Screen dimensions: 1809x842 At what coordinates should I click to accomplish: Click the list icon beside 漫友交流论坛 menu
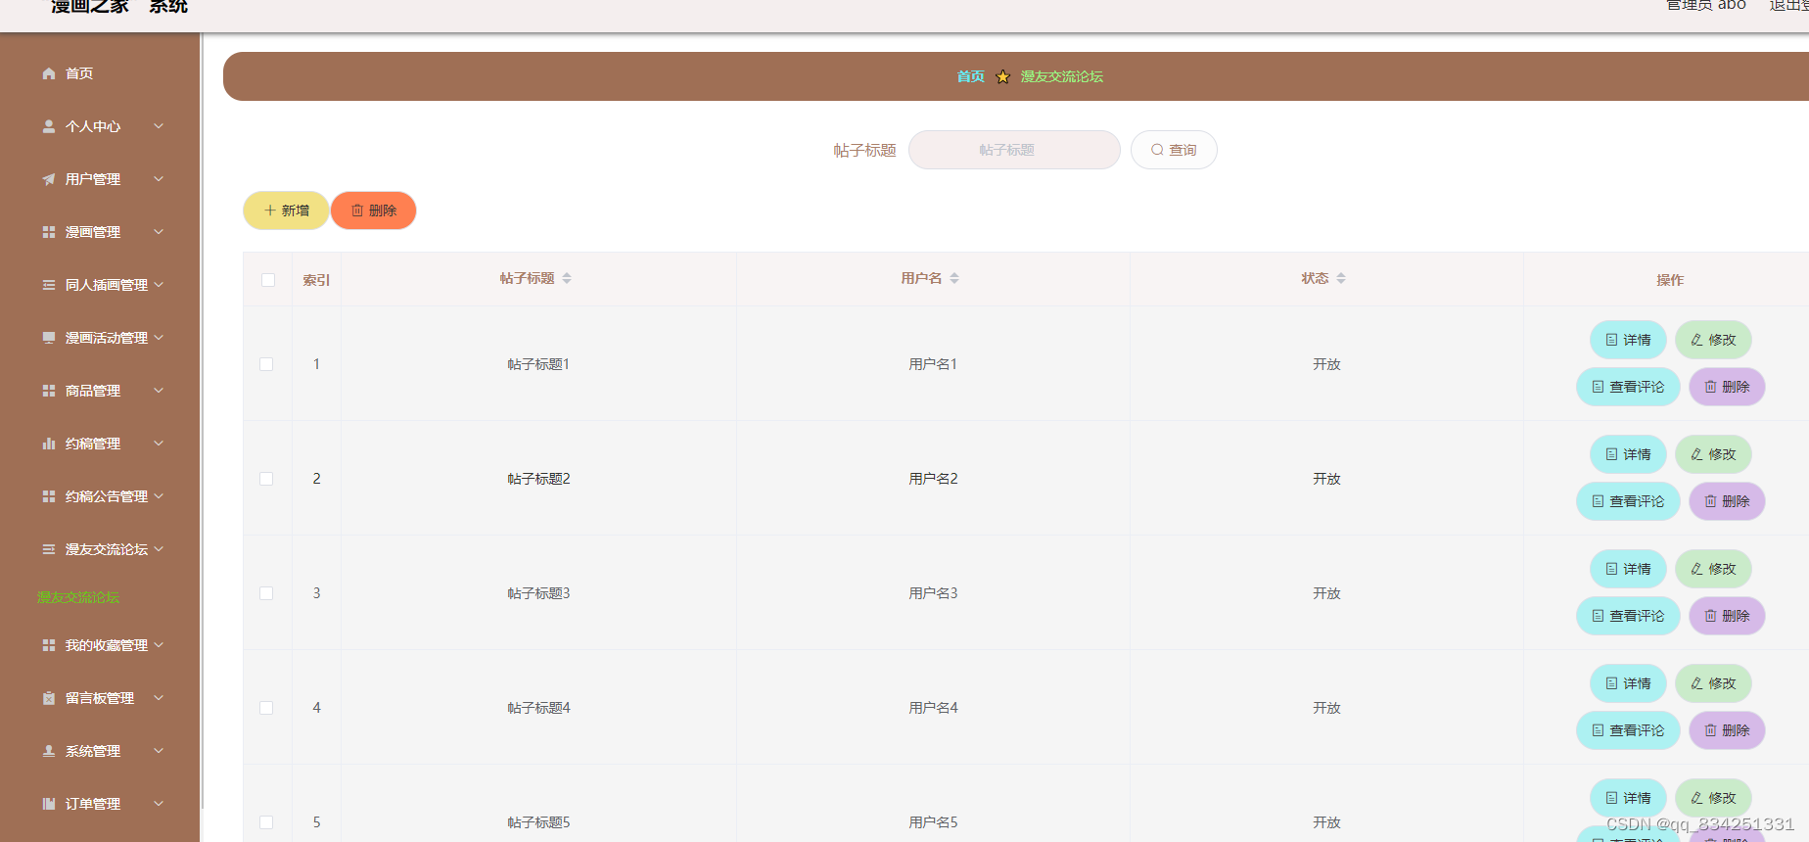(x=49, y=549)
